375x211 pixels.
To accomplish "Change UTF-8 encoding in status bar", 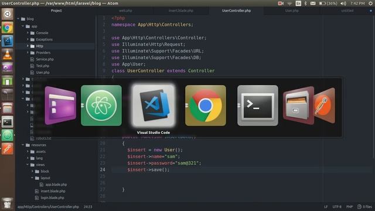I will [337, 207].
